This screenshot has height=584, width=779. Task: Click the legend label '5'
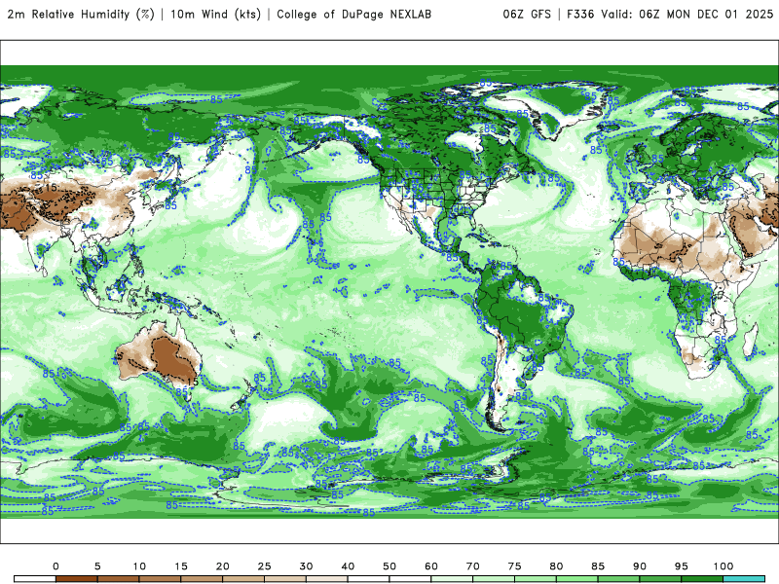[x=97, y=566]
